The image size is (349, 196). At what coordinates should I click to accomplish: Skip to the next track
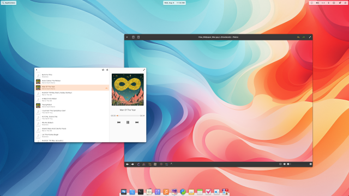[x=137, y=122]
